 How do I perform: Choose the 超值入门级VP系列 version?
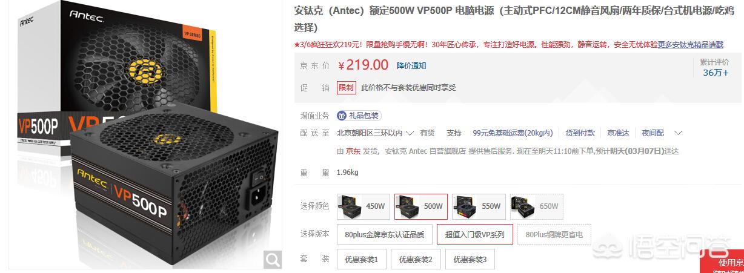click(x=475, y=234)
